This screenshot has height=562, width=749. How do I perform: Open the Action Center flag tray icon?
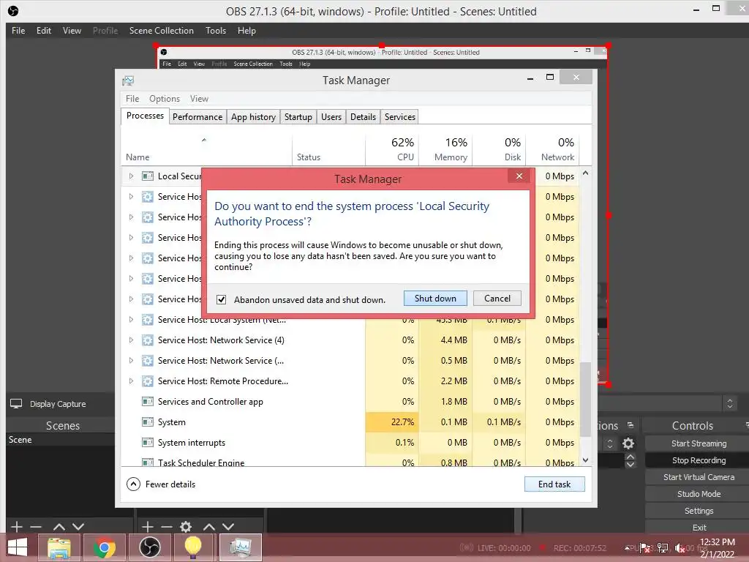click(645, 547)
